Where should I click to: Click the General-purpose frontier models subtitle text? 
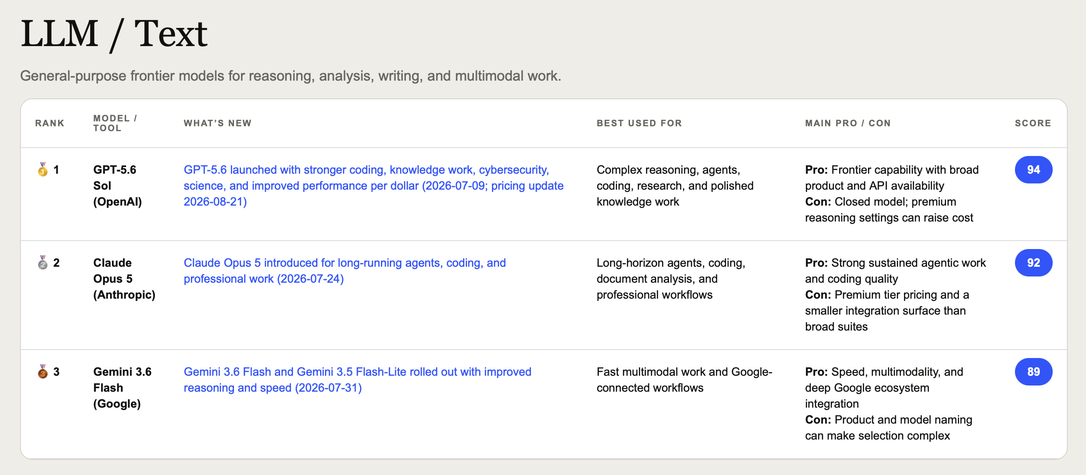291,76
